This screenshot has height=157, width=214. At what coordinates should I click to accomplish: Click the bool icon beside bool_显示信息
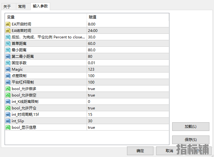8,128
